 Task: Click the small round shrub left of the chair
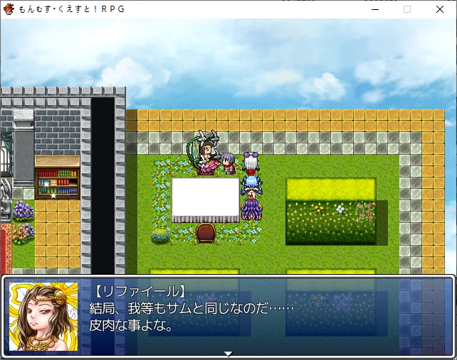160,236
